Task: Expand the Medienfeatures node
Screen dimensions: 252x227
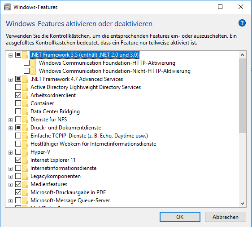Action: [x=10, y=185]
